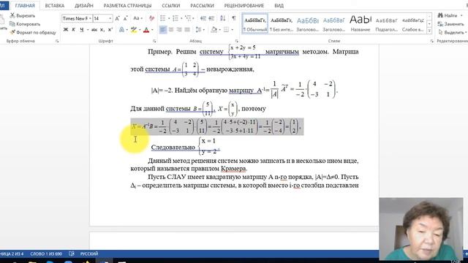
Task: Switch to РЕЦЕНЗИРОВАНИЕ tab
Action: (x=244, y=5)
